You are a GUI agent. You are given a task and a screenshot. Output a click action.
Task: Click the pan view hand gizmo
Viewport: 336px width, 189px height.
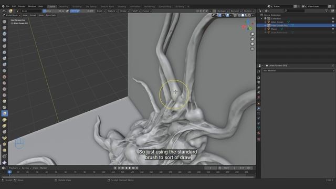click(x=252, y=39)
